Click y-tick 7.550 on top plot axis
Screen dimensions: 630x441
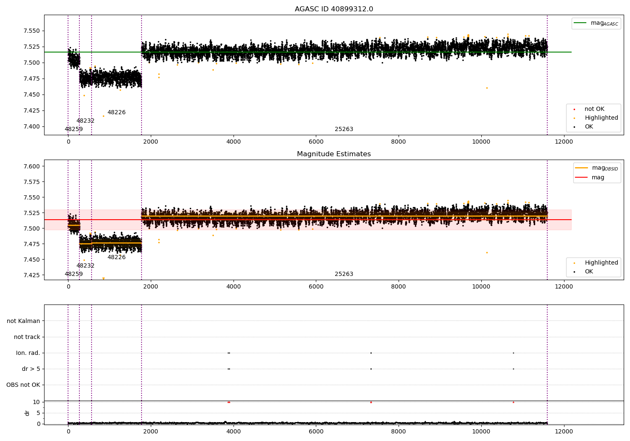coord(32,31)
